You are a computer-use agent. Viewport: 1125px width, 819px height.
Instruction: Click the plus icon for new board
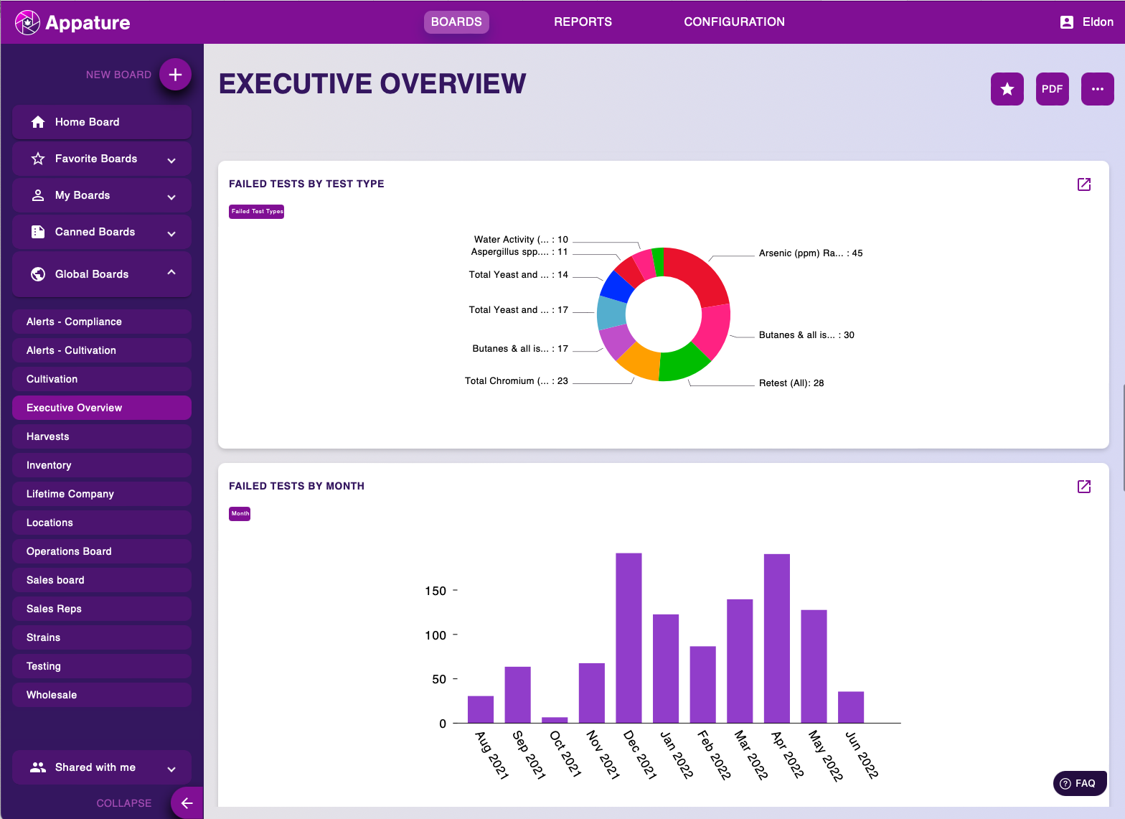pos(175,75)
